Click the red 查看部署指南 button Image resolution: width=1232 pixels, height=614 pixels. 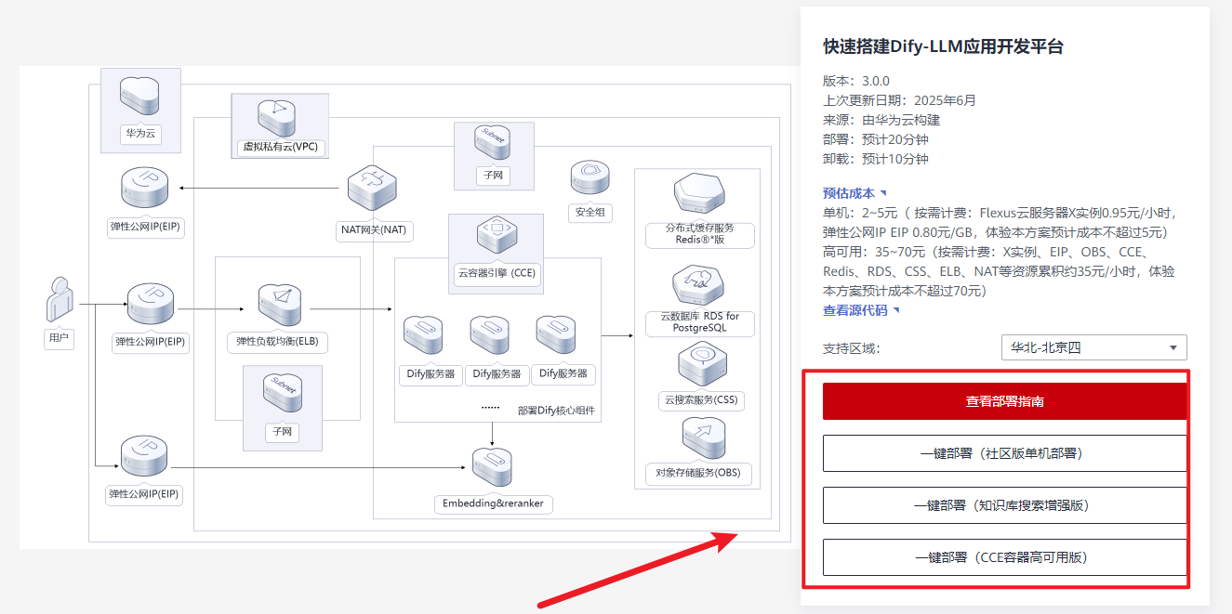point(1005,401)
